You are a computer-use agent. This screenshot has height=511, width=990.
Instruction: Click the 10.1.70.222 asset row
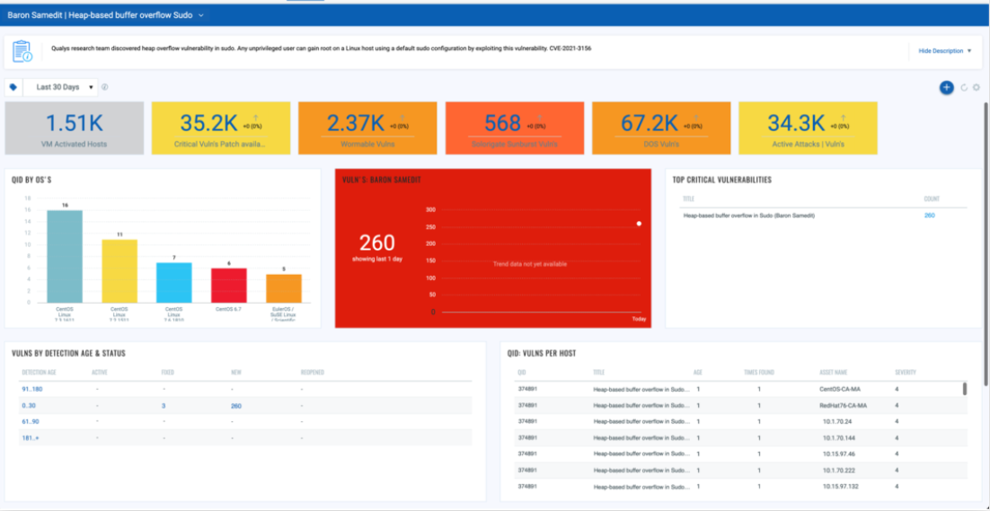(739, 470)
